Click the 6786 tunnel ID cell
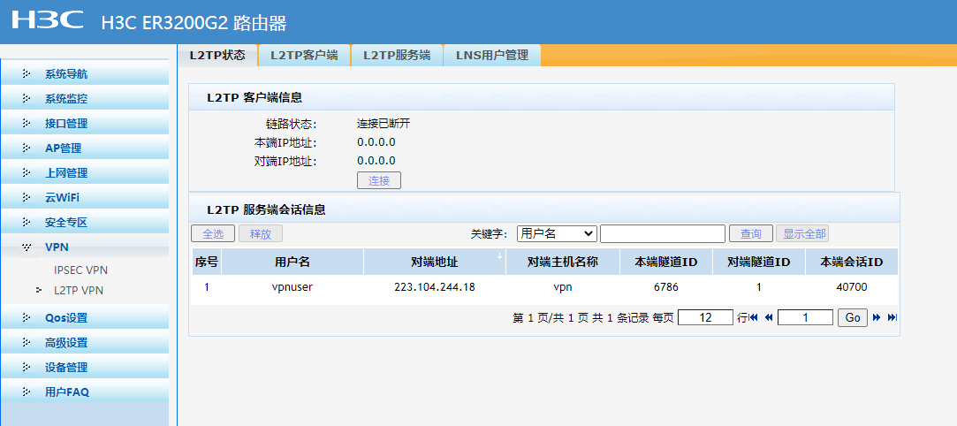The height and width of the screenshot is (426, 957). coord(666,287)
